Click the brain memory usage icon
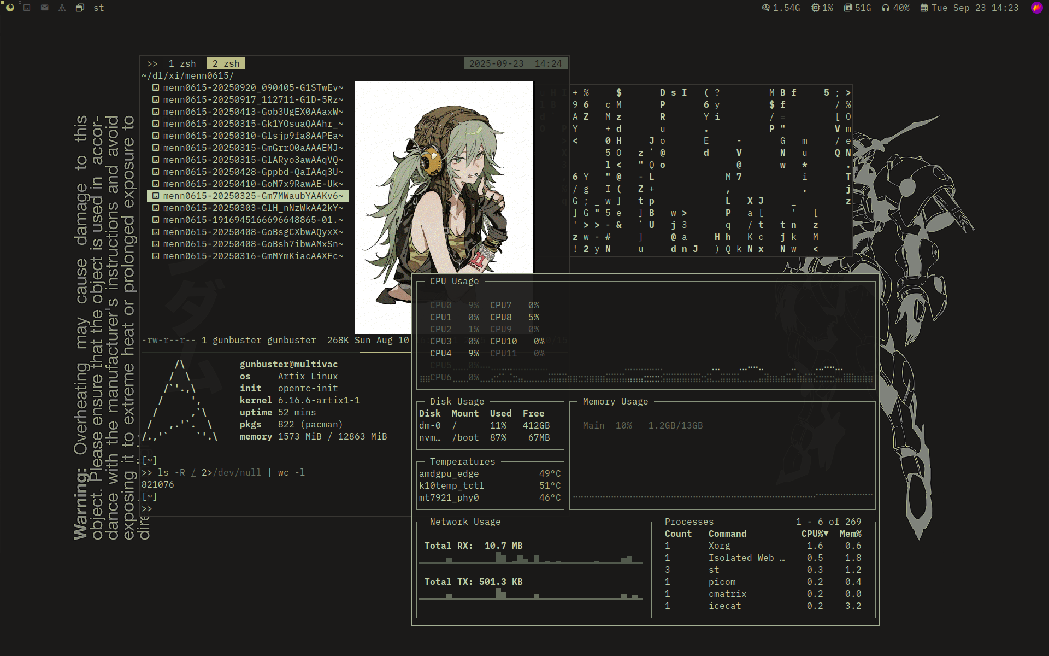1049x656 pixels. tap(766, 8)
